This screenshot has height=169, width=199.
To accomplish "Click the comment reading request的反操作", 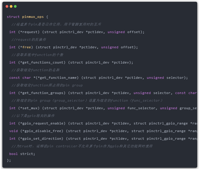I will pyautogui.click(x=29, y=40).
